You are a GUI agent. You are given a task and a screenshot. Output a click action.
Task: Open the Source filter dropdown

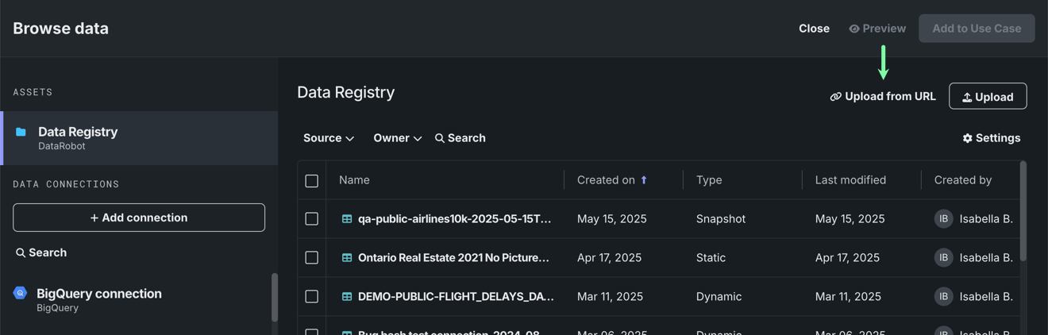(x=328, y=138)
